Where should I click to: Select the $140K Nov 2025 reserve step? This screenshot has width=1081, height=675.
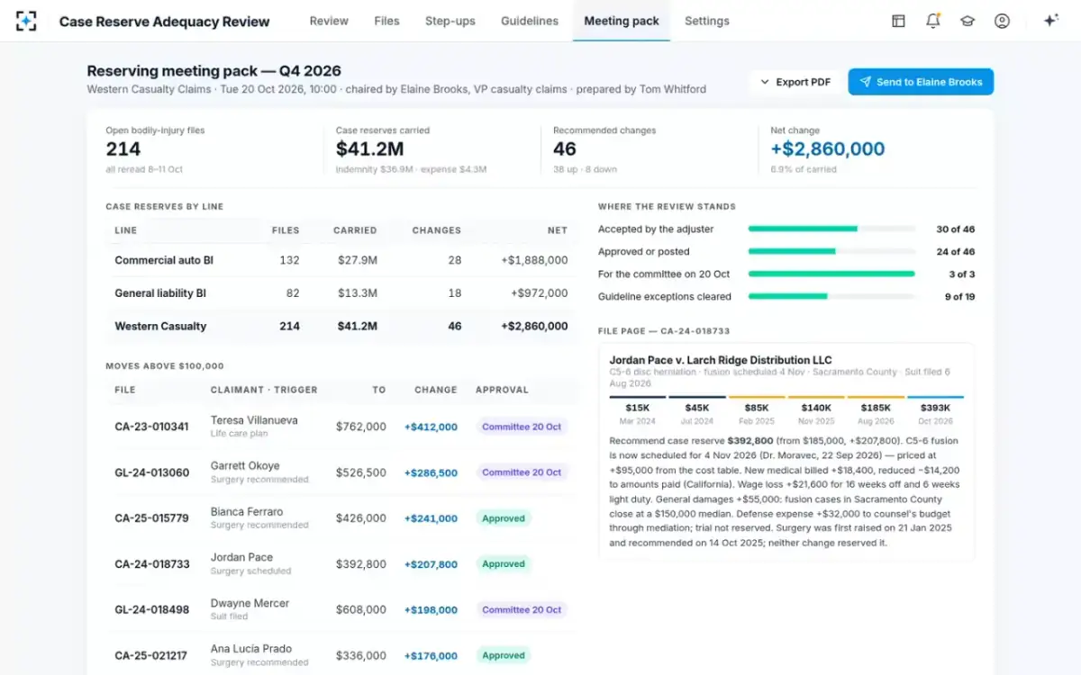pos(816,412)
